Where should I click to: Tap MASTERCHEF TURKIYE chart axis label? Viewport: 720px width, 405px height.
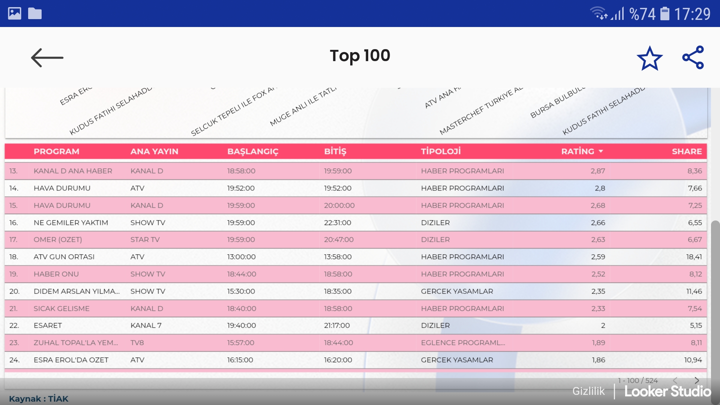[x=481, y=112]
